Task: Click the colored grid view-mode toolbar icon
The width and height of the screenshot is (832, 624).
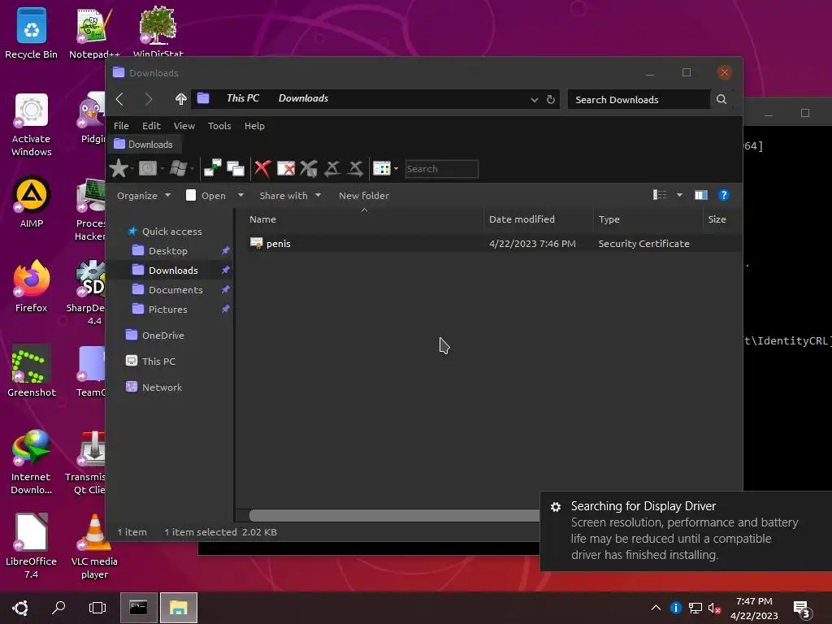Action: coord(382,169)
